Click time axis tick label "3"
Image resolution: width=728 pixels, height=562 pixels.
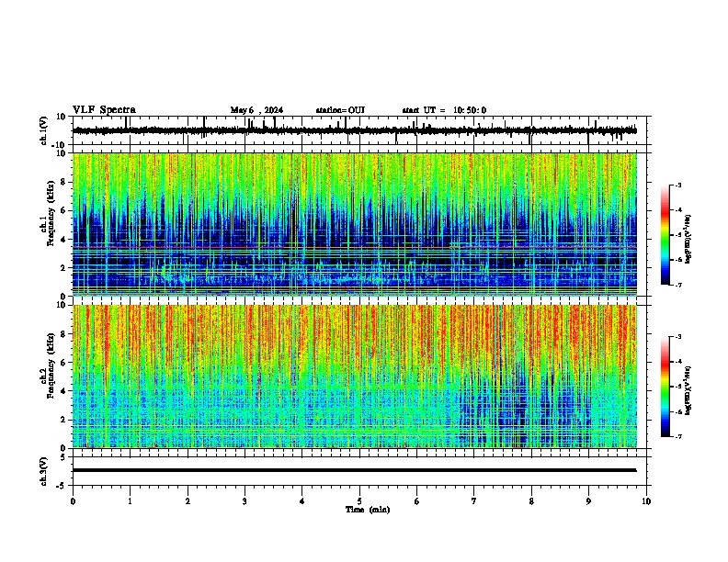click(x=245, y=501)
